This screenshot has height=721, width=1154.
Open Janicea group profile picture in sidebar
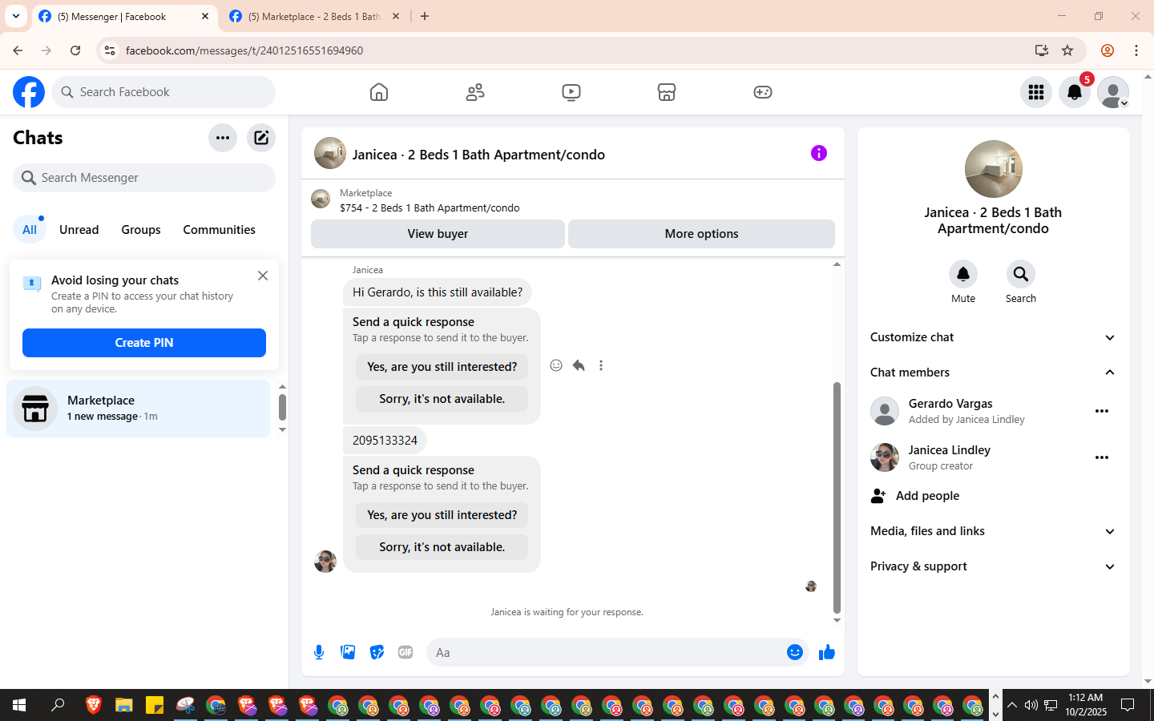pyautogui.click(x=993, y=169)
